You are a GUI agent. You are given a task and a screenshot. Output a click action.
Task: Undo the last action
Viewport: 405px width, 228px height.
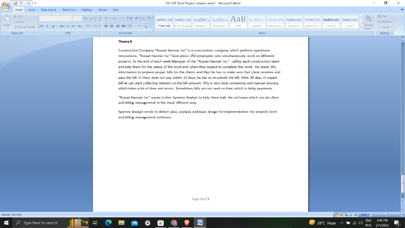click(21, 3)
